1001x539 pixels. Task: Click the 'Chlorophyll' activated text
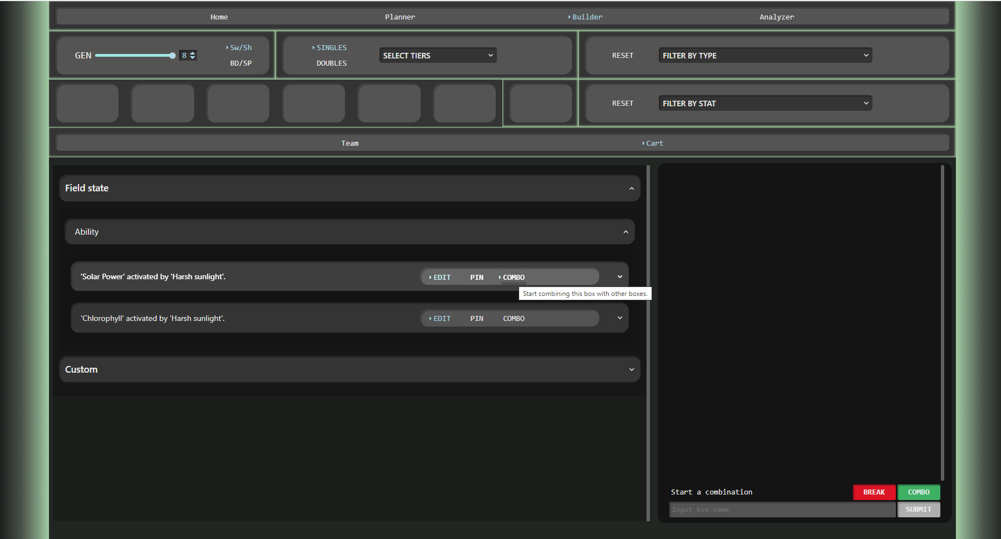tap(153, 319)
